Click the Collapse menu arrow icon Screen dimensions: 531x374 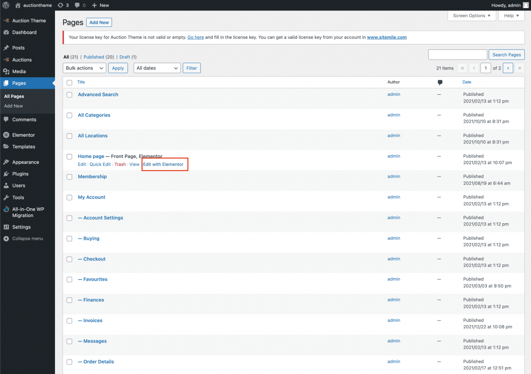pos(6,239)
